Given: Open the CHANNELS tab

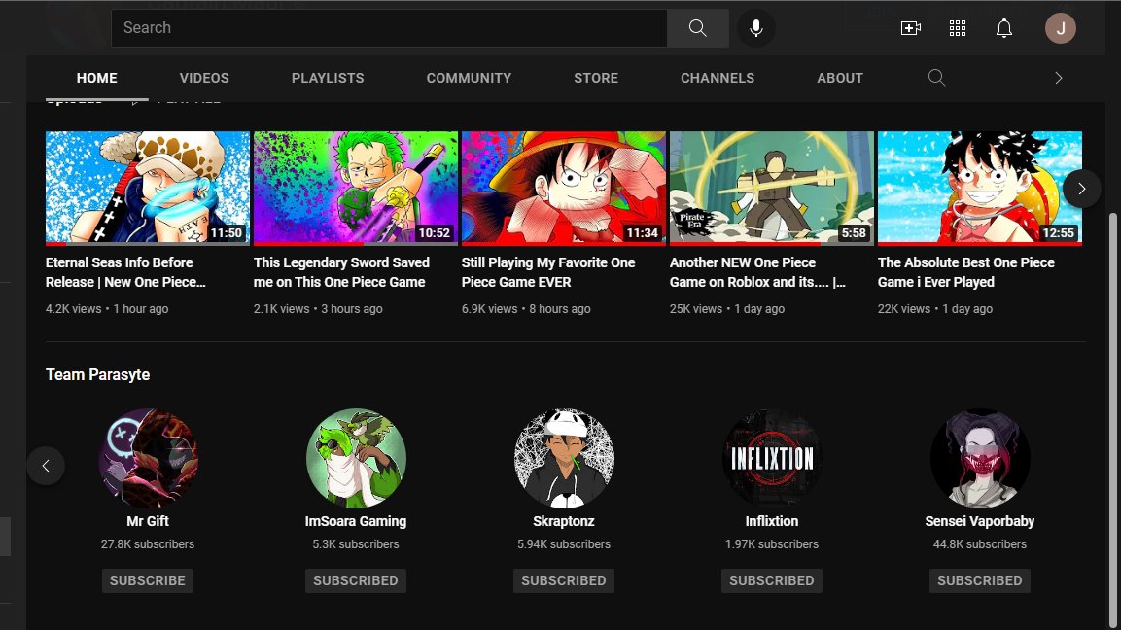Looking at the screenshot, I should tap(718, 78).
